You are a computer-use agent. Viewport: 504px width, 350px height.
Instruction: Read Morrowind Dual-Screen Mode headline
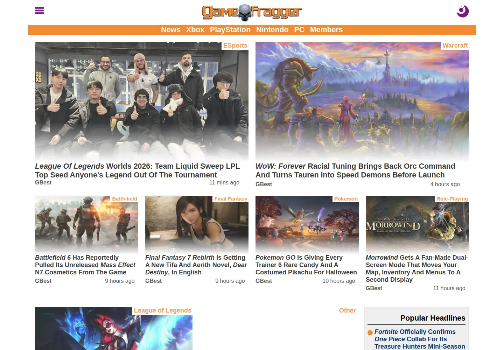[x=417, y=268]
